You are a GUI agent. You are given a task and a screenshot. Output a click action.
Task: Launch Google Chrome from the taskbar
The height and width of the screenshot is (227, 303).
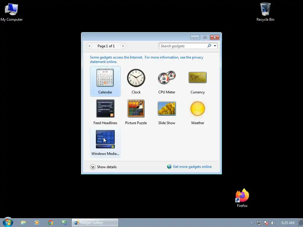(51, 223)
